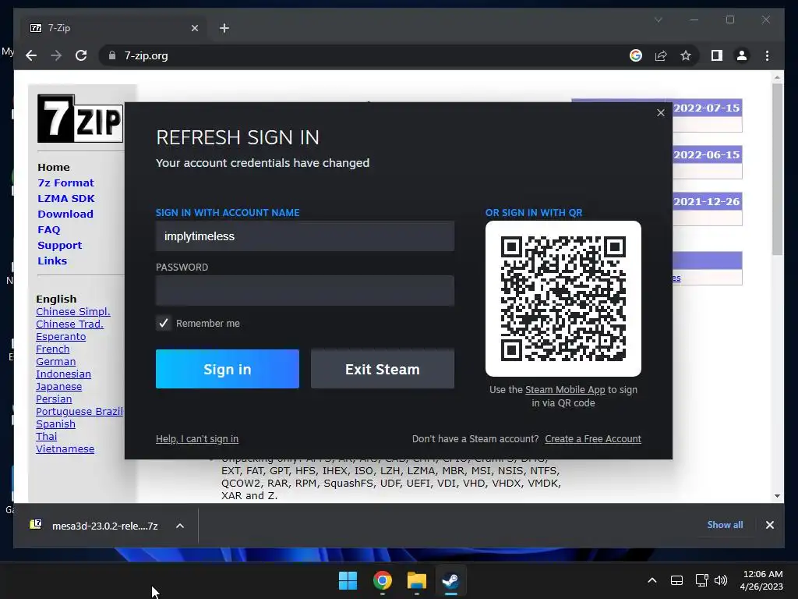Open the Google icon in address bar
Screen dimensions: 798x599
(x=636, y=55)
